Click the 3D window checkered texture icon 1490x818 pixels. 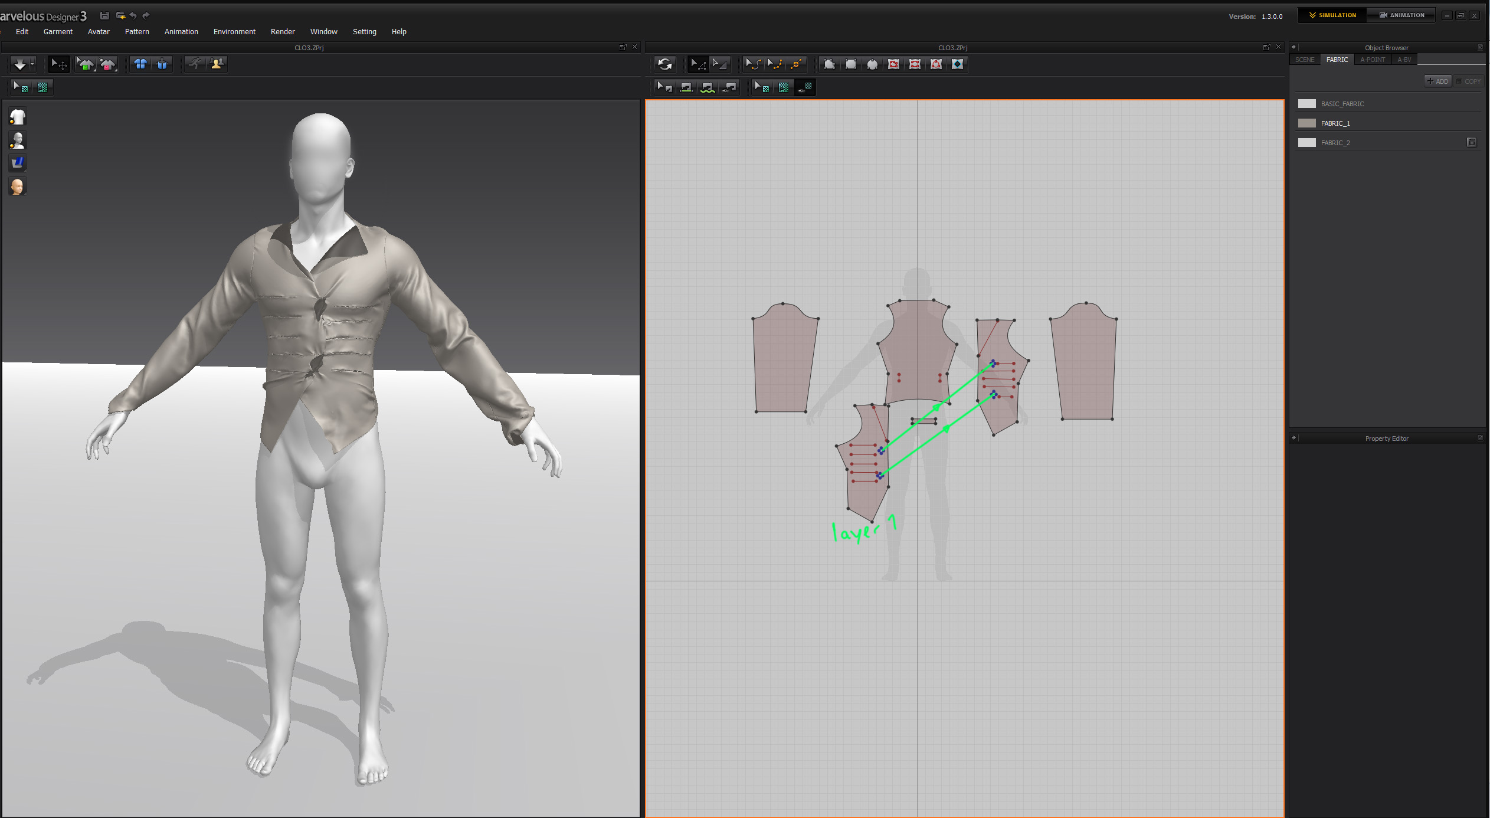(x=42, y=87)
